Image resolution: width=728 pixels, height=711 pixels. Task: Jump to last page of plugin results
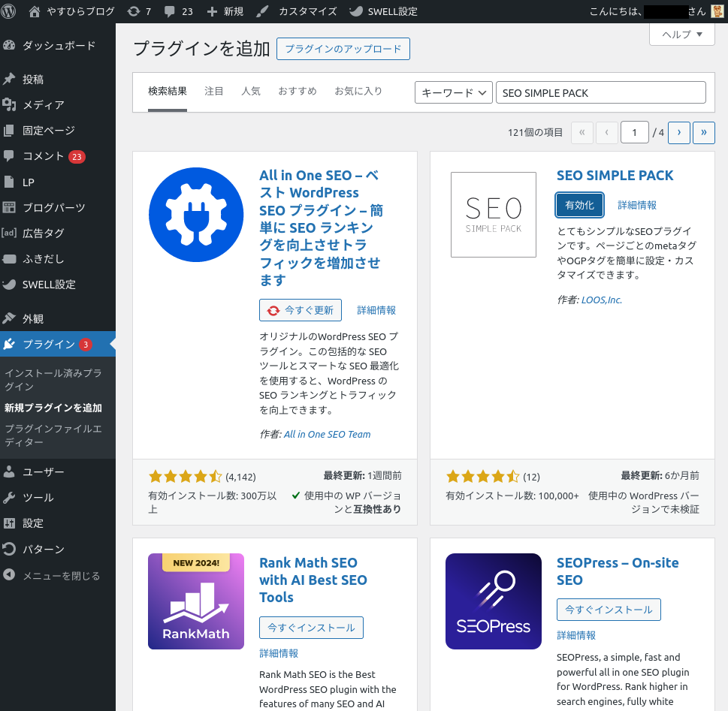tap(703, 132)
